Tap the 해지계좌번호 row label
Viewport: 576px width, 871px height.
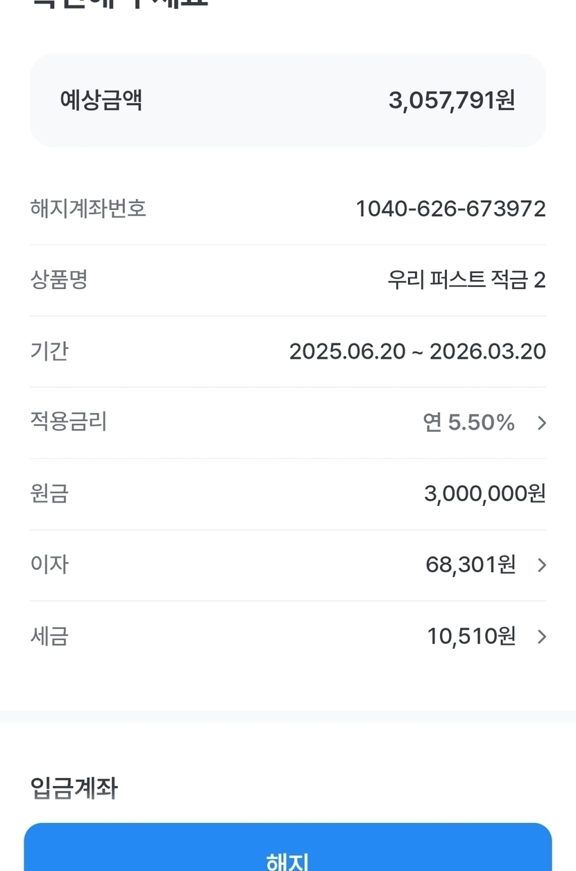(x=88, y=209)
